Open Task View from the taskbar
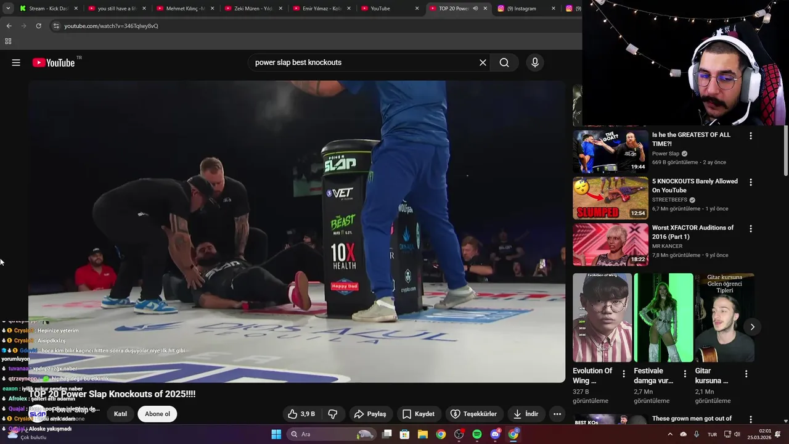789x444 pixels. tap(386, 434)
